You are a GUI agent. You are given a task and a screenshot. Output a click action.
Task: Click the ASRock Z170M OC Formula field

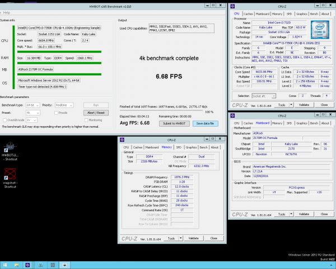tap(36, 69)
